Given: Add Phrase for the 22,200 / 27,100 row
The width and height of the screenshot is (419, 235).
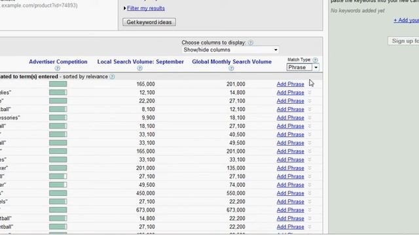Looking at the screenshot, I should coord(291,101).
